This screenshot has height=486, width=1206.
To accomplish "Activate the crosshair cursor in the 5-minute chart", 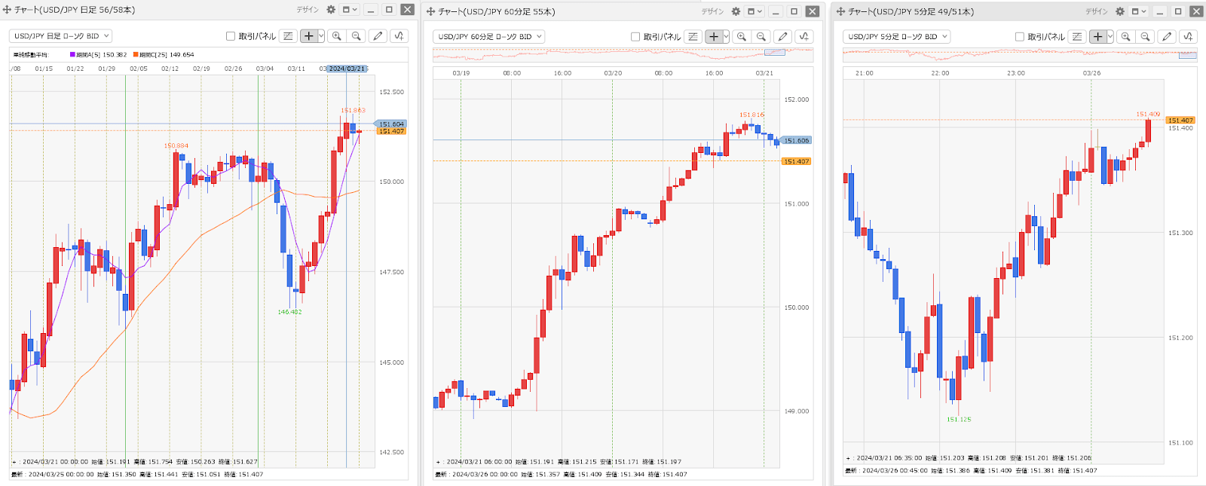I will 1097,37.
